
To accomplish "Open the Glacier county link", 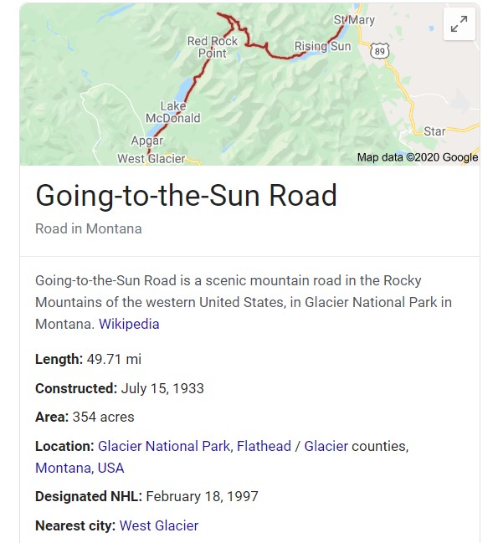I will pos(326,446).
